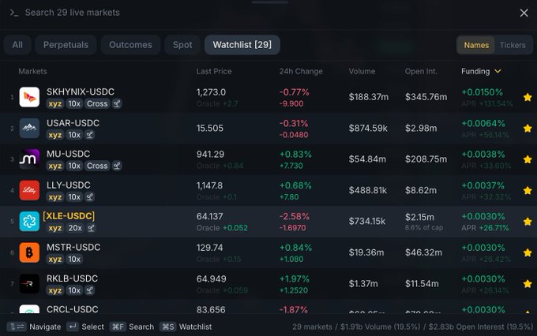The height and width of the screenshot is (336, 537).
Task: Click MSTR last price 129.74
Action: click(x=209, y=248)
